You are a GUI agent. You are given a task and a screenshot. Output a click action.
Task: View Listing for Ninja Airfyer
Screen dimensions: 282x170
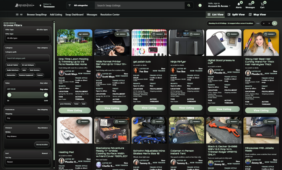click(x=186, y=108)
